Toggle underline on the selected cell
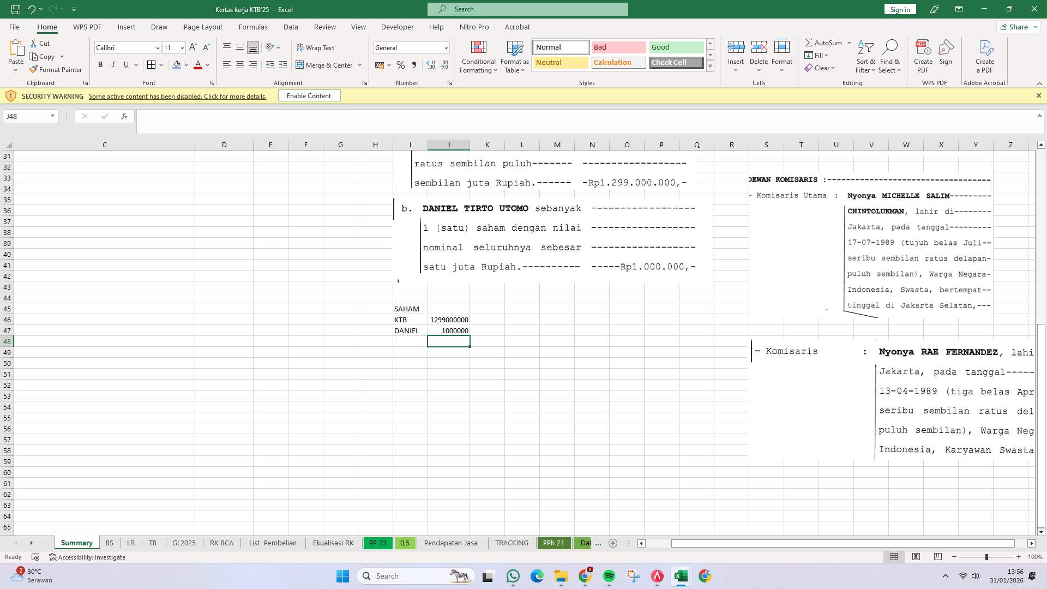This screenshot has width=1047, height=589. pos(125,64)
